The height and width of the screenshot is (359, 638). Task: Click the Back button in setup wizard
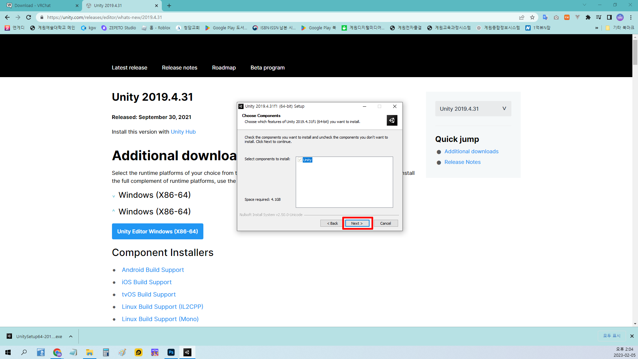pyautogui.click(x=332, y=223)
